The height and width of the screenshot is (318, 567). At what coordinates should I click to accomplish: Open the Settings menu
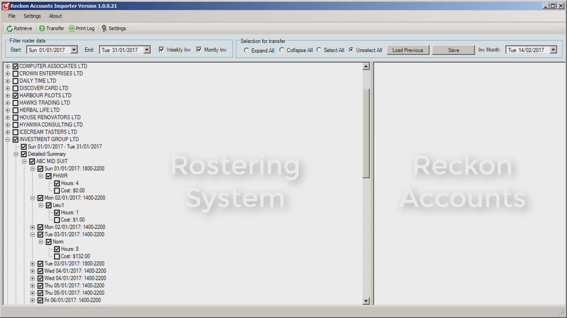(32, 16)
